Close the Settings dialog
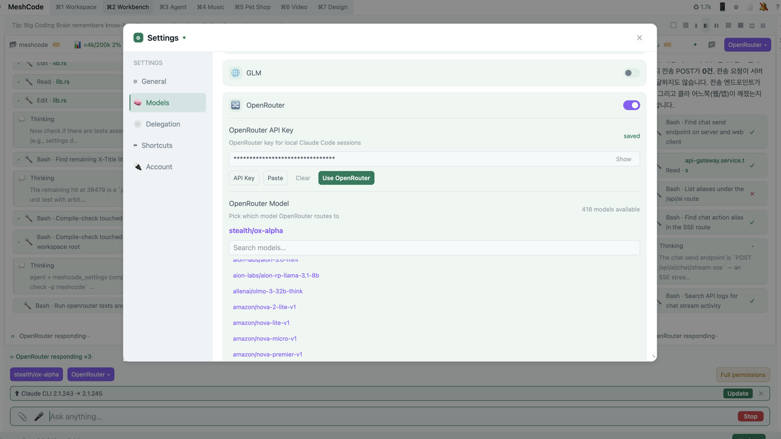This screenshot has height=439, width=781. coord(639,38)
